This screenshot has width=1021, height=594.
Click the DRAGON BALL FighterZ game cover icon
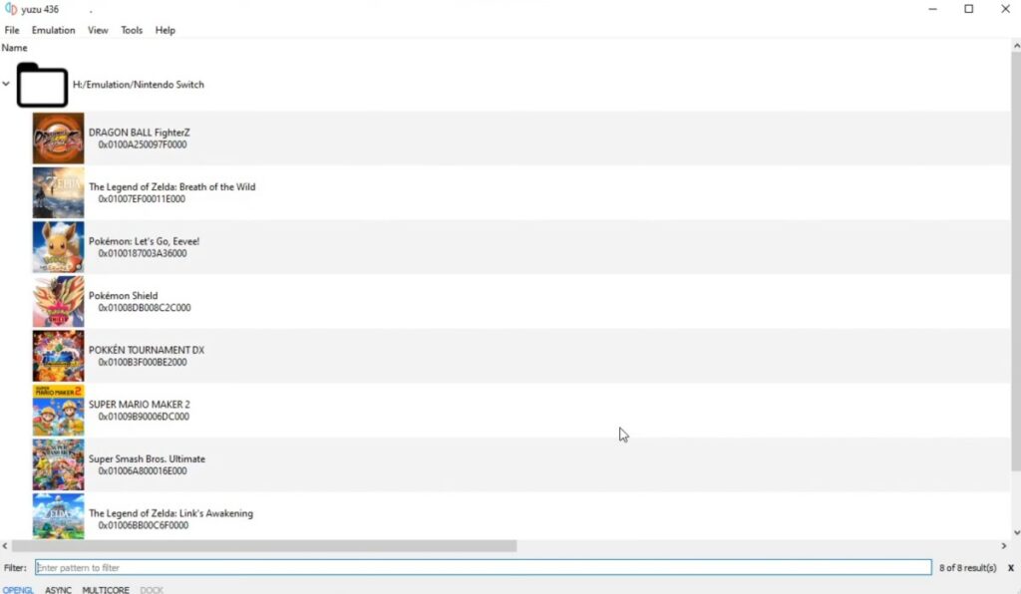(58, 139)
